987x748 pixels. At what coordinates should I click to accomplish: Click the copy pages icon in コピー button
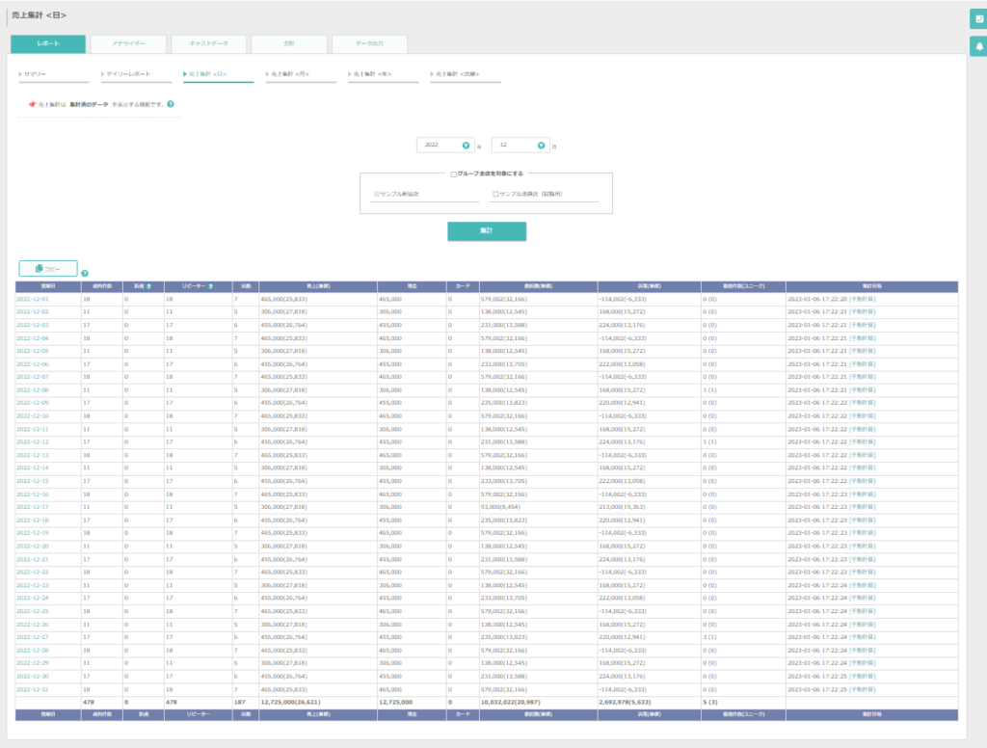coord(39,268)
